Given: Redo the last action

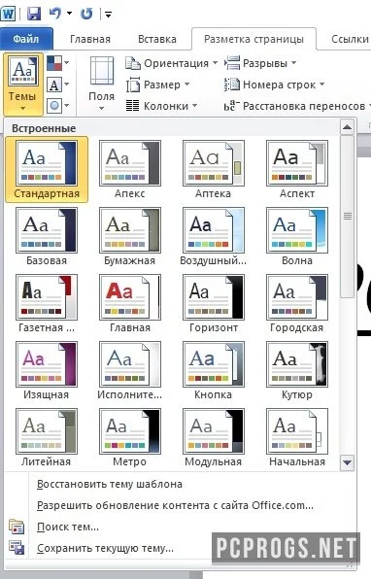Looking at the screenshot, I should 86,14.
